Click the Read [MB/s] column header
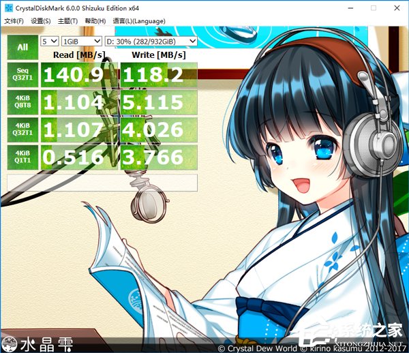409x353 pixels. coord(79,55)
